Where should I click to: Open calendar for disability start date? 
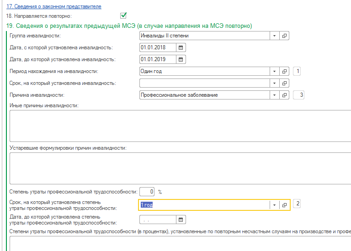pyautogui.click(x=181, y=47)
